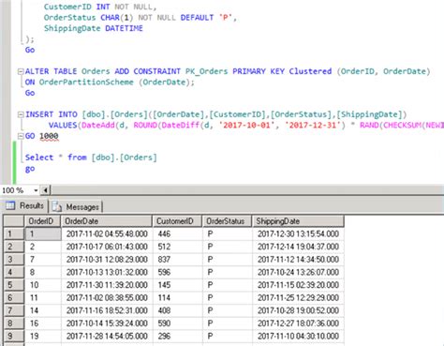Select result row number 4
Screen dimensions: 444x346
pyautogui.click(x=14, y=272)
